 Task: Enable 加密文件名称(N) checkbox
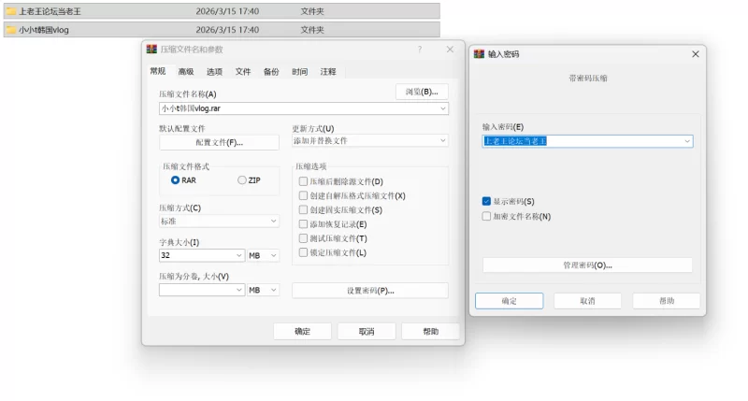[486, 217]
